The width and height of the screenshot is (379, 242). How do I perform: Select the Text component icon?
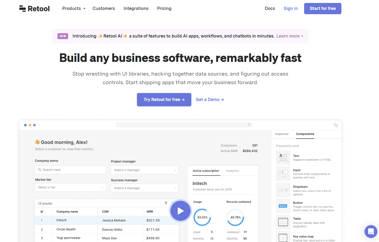pos(283,158)
